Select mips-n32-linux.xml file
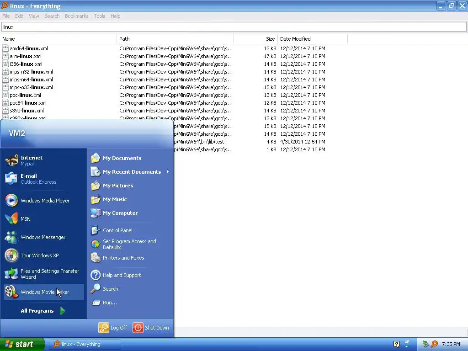This screenshot has height=351, width=468. (x=32, y=72)
